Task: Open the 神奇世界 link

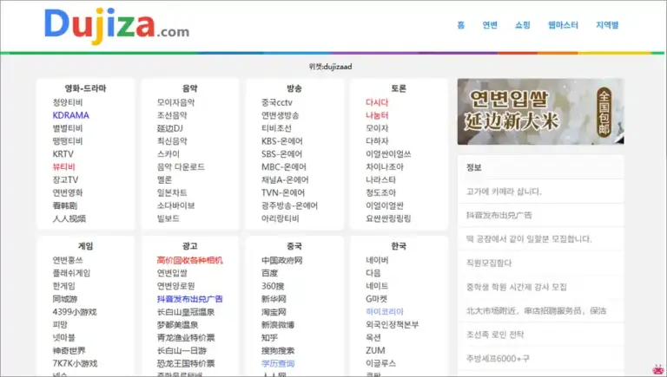Action: [69, 351]
